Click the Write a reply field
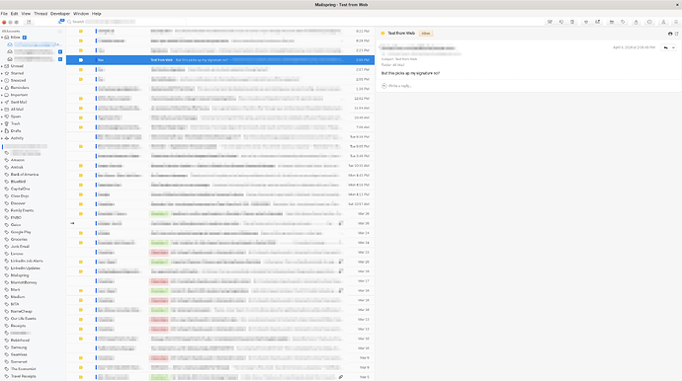The width and height of the screenshot is (682, 381). [x=529, y=86]
